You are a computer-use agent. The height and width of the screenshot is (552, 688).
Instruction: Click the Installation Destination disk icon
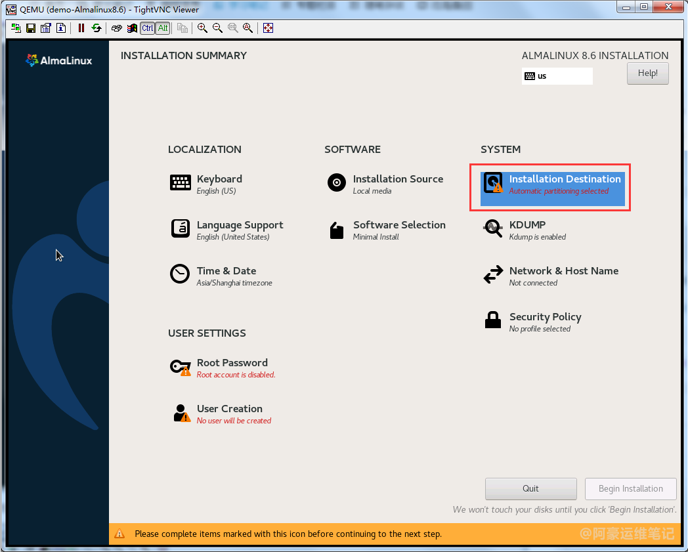coord(493,183)
